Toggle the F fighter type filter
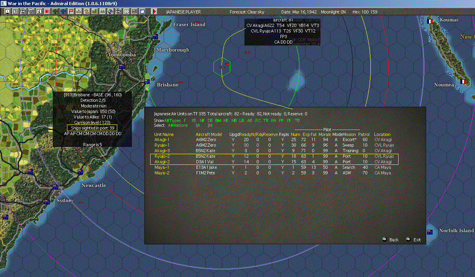The image size is (475, 277). click(185, 120)
